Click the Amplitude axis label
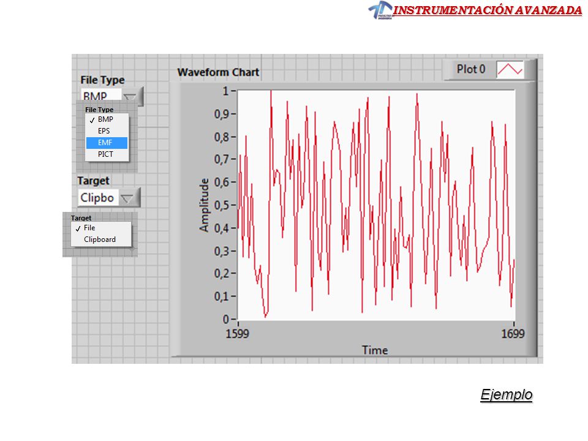This screenshot has width=588, height=441. point(203,205)
